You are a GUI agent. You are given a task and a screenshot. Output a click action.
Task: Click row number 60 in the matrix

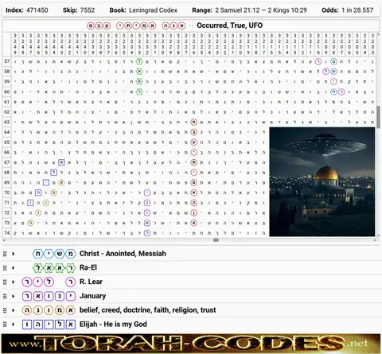point(7,92)
